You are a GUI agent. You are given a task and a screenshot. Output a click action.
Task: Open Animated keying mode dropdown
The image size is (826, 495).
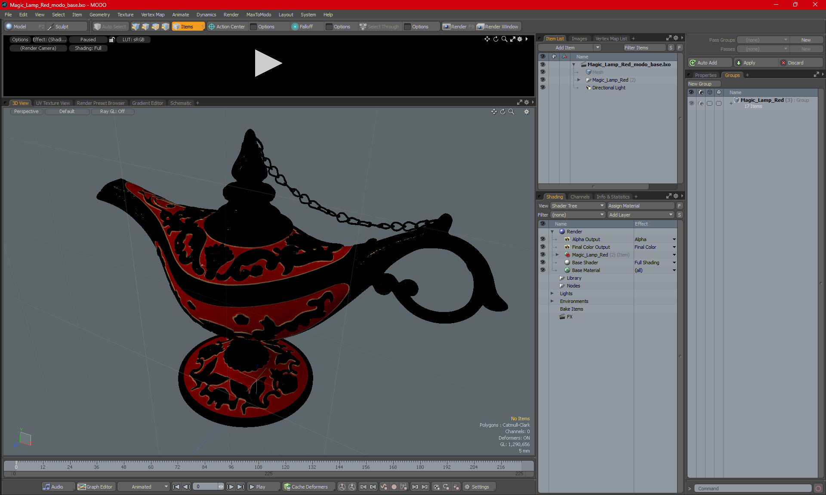click(x=144, y=487)
